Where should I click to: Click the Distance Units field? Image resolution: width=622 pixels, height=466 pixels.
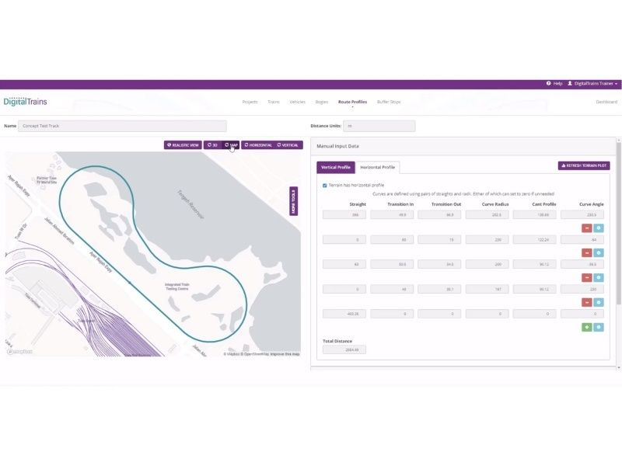(379, 126)
